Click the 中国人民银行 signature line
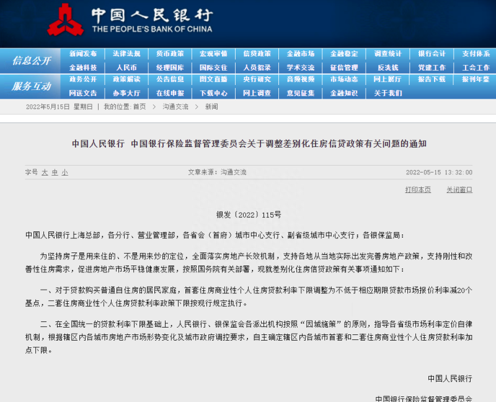 click(x=450, y=378)
